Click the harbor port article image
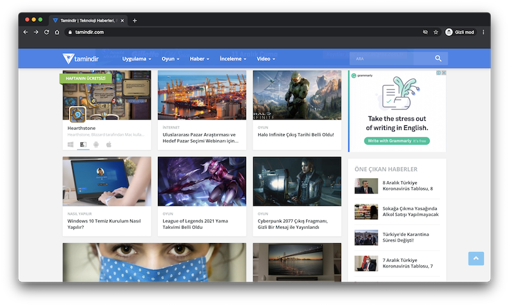Viewport: 509px width, 306px height. (x=202, y=95)
